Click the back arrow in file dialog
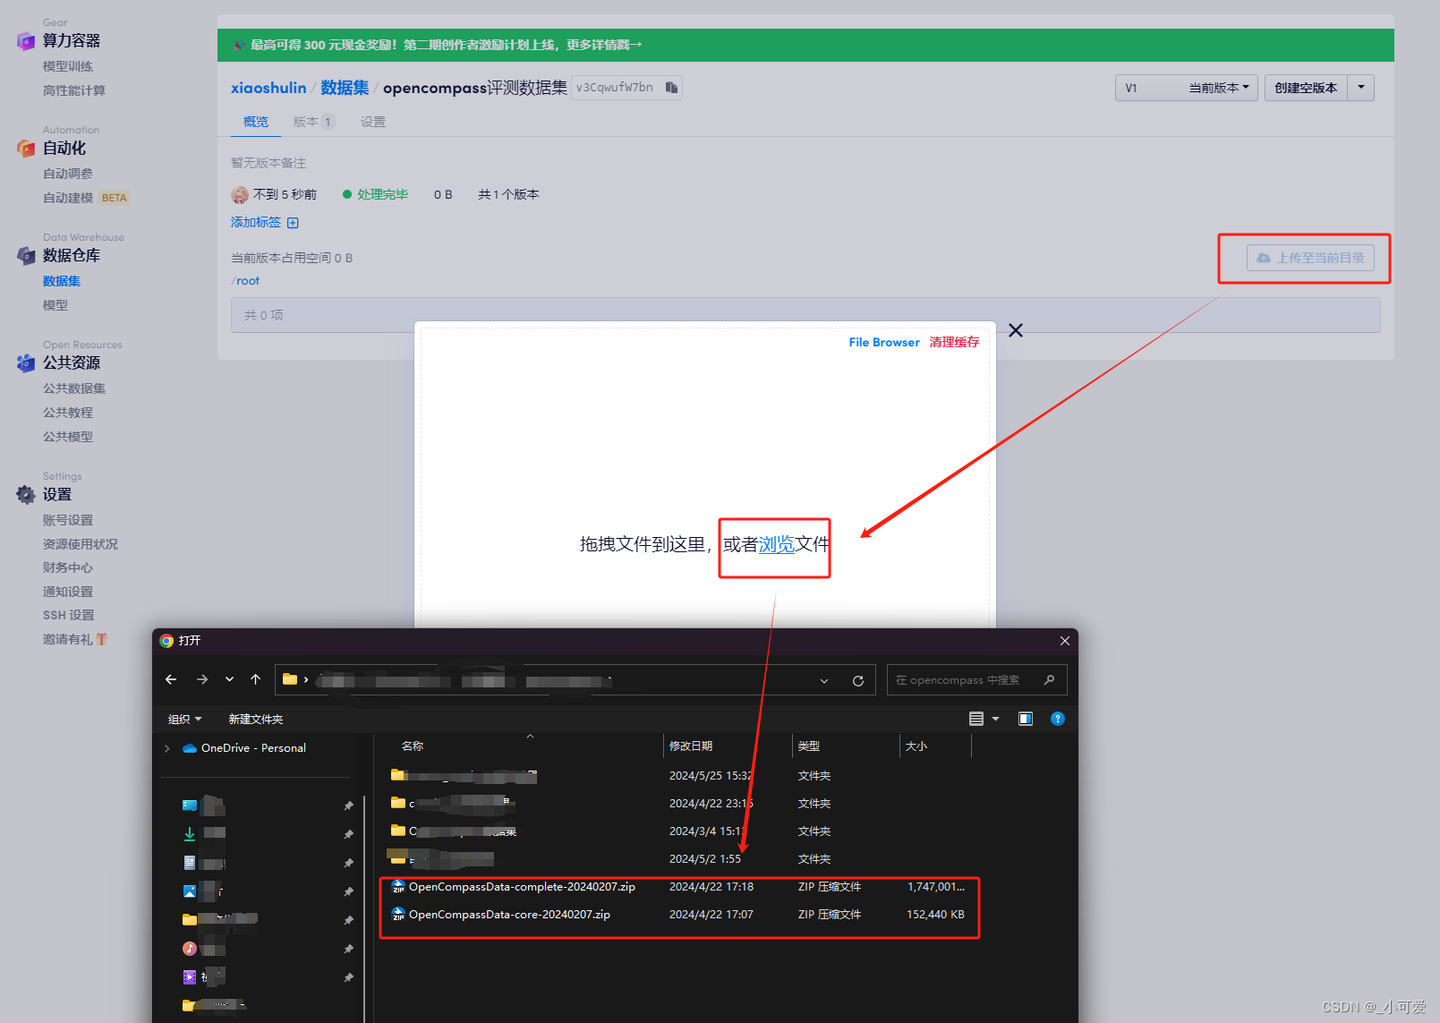This screenshot has width=1440, height=1023. coord(170,679)
